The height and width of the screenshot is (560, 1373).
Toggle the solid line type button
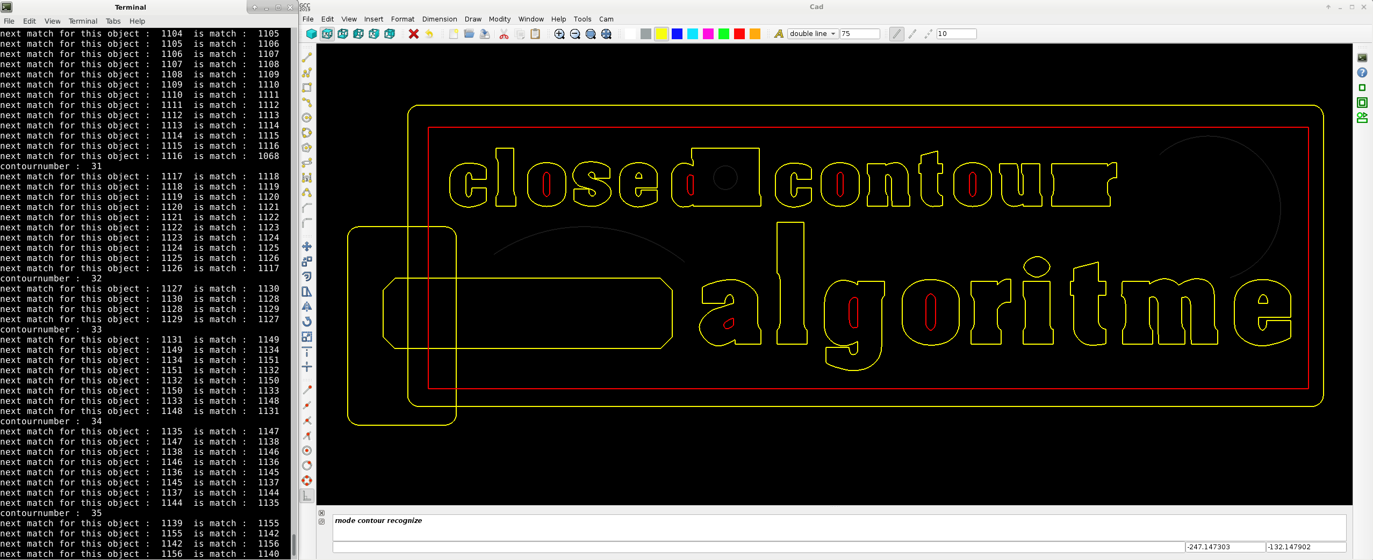pos(897,34)
